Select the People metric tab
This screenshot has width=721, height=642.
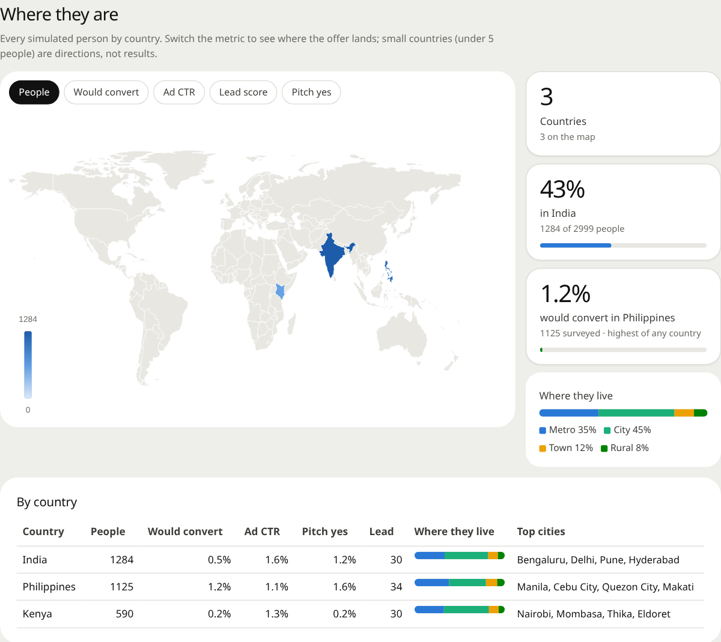(34, 92)
